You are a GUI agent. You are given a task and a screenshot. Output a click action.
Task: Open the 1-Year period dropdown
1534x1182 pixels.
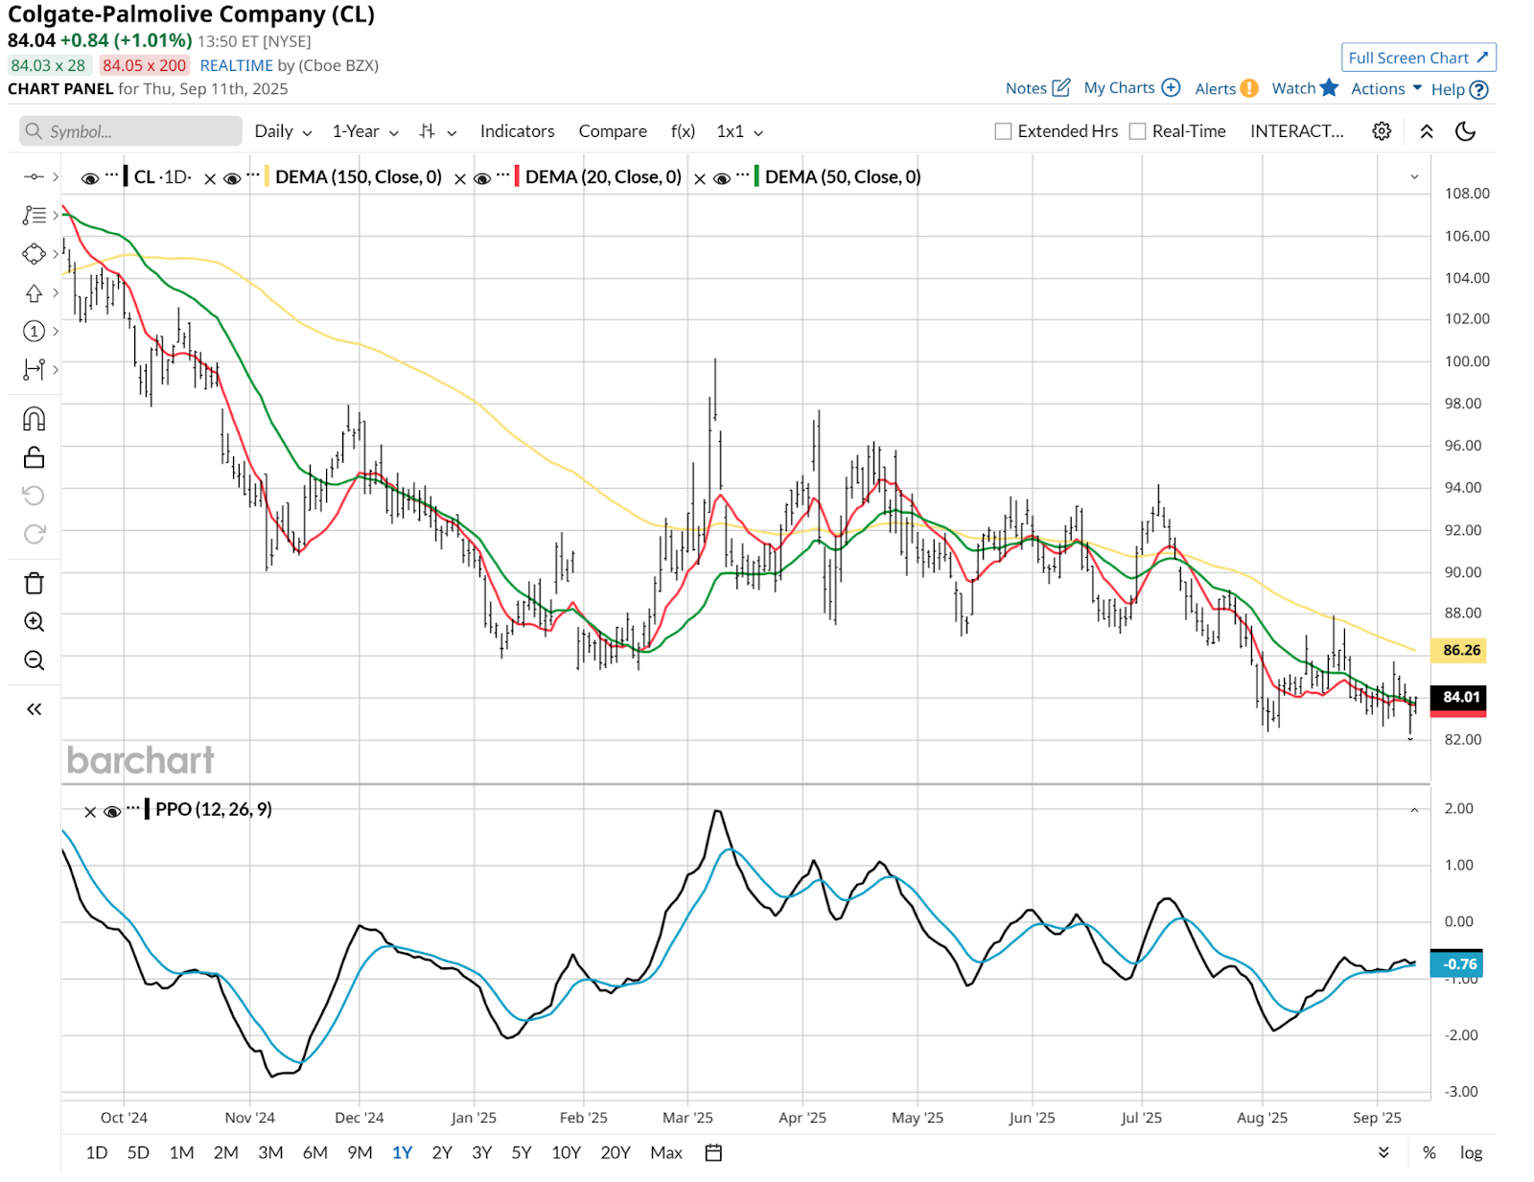coord(365,131)
